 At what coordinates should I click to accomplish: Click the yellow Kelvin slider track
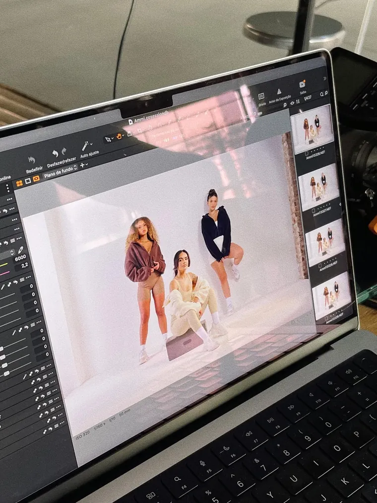[4, 265]
